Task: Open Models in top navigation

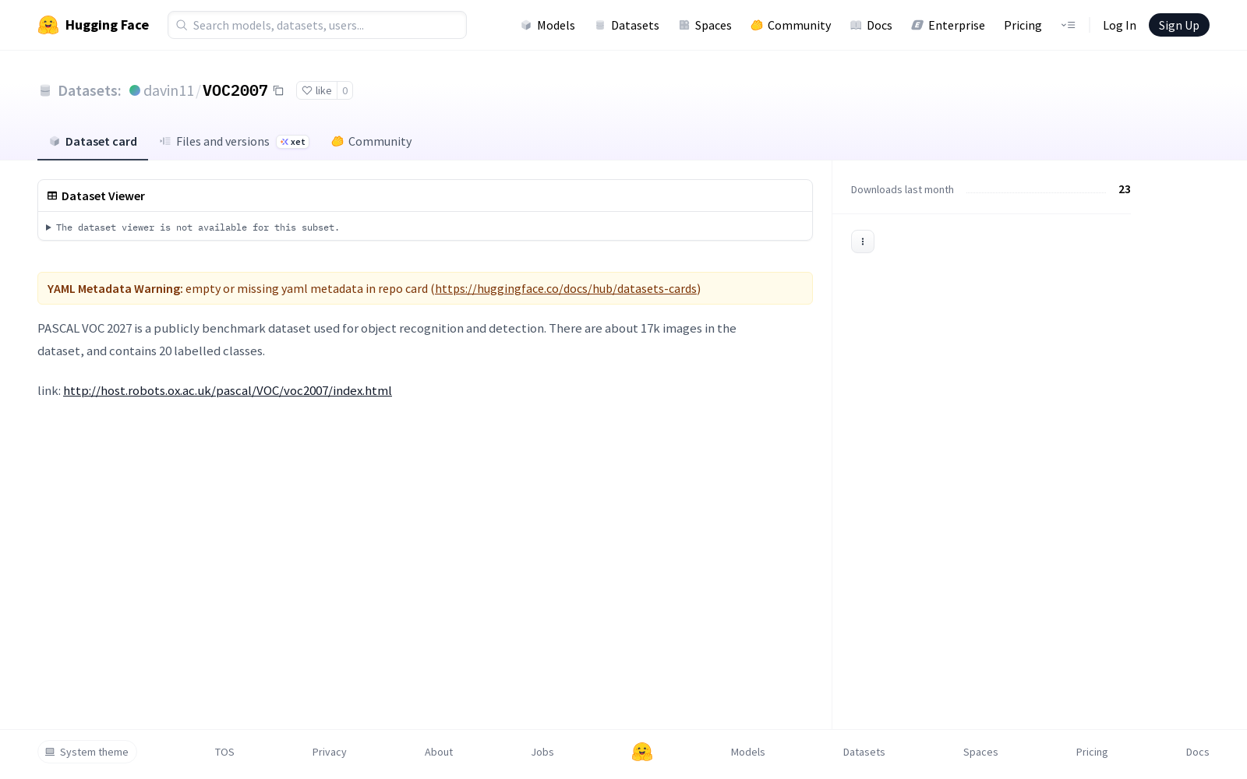Action: pos(548,25)
